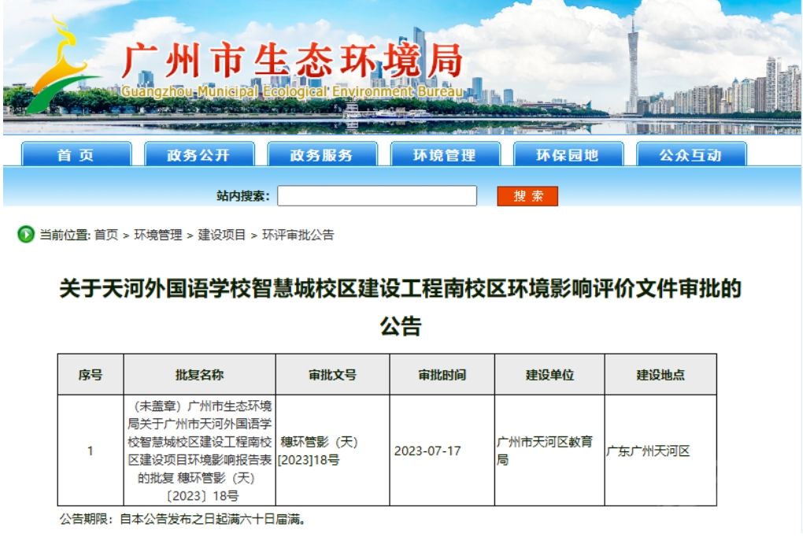Click the 公告期限 notice text
Image resolution: width=803 pixels, height=553 pixels.
point(183,519)
